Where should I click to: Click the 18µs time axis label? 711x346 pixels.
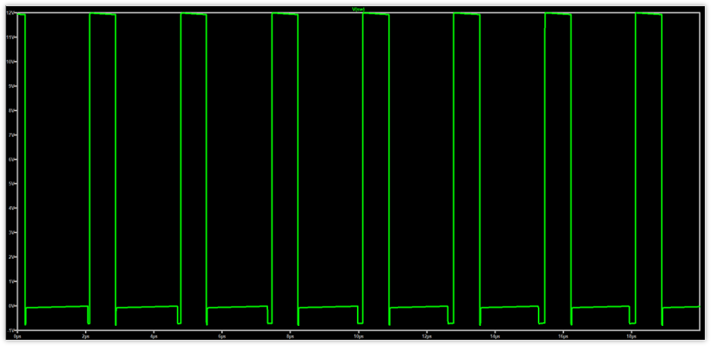coord(631,337)
